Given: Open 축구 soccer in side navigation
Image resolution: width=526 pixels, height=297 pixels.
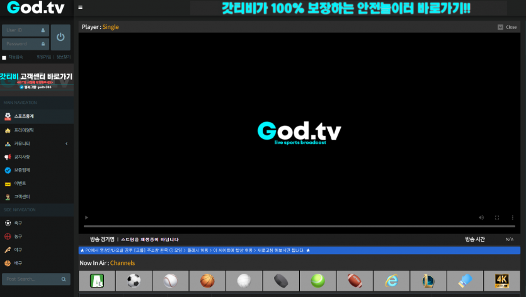Looking at the screenshot, I should [x=37, y=223].
